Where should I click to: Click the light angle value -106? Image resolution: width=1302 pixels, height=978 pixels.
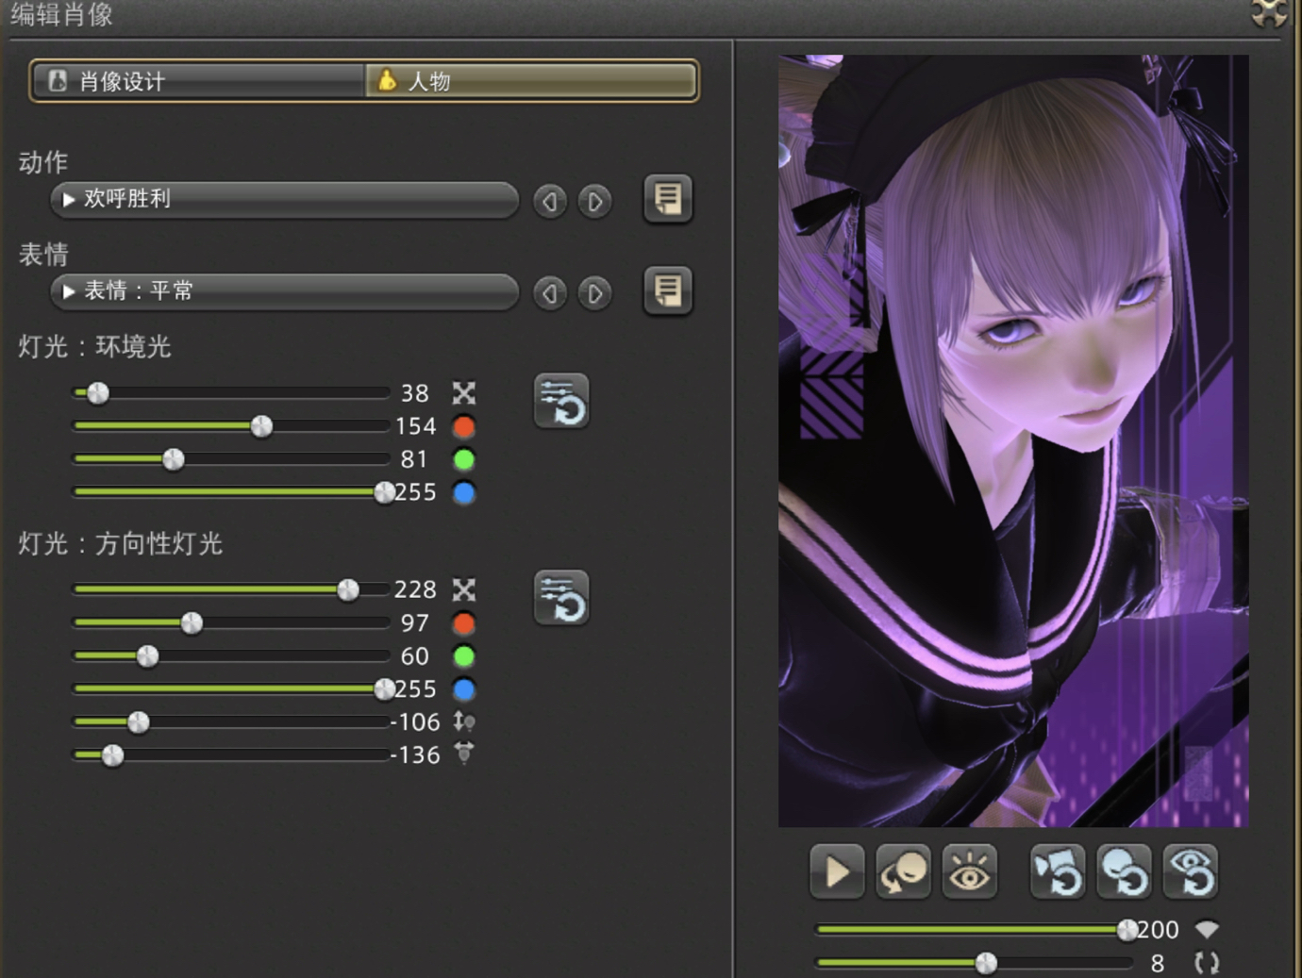pos(416,722)
